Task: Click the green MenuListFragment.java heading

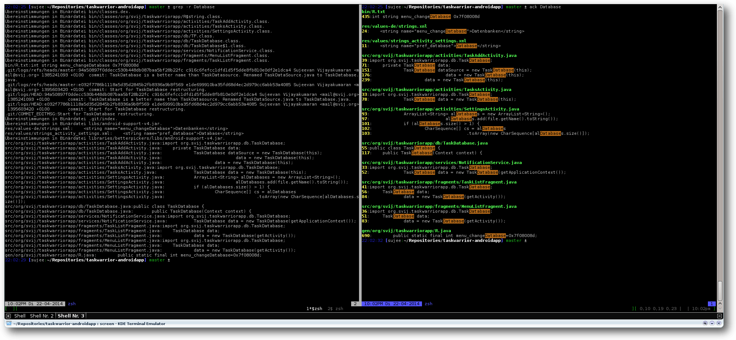Action: click(439, 206)
